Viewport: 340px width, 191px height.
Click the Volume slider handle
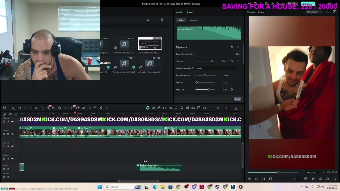pos(212,61)
